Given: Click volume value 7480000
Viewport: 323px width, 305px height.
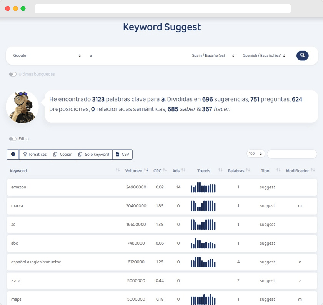Looking at the screenshot, I should pyautogui.click(x=136, y=243).
